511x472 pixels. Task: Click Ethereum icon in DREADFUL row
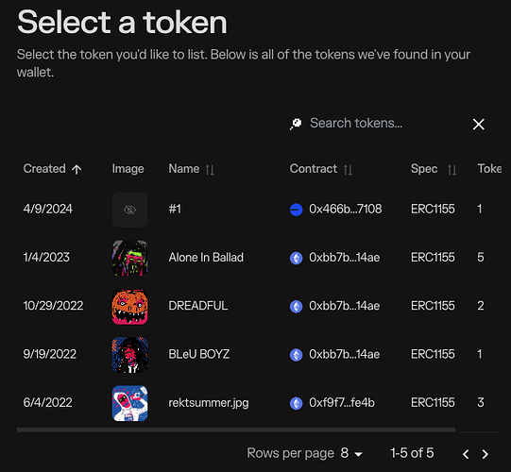click(297, 307)
